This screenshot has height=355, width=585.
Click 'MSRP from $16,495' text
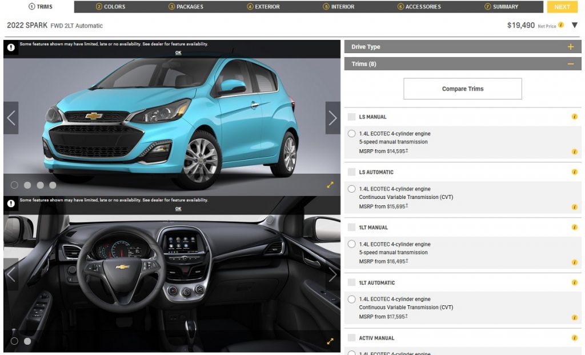pos(382,261)
